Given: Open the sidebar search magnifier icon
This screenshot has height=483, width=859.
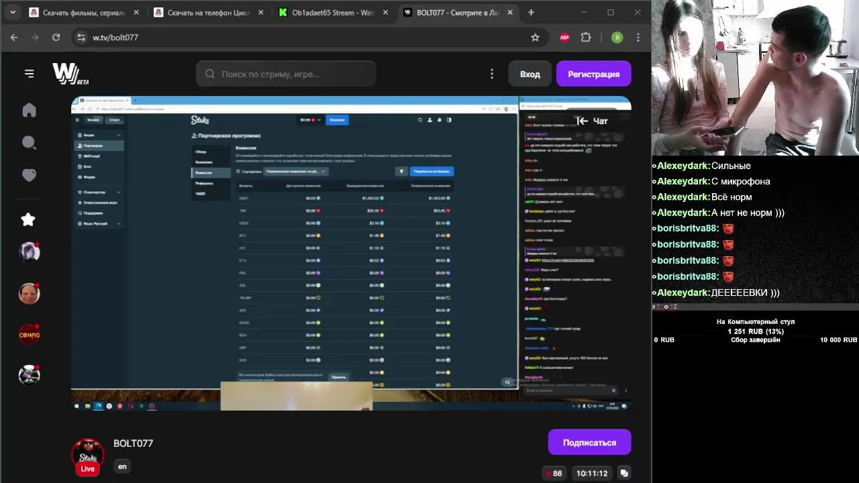Looking at the screenshot, I should [29, 142].
